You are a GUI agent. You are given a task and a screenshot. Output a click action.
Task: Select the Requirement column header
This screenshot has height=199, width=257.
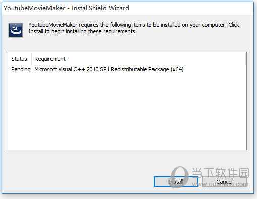point(50,59)
